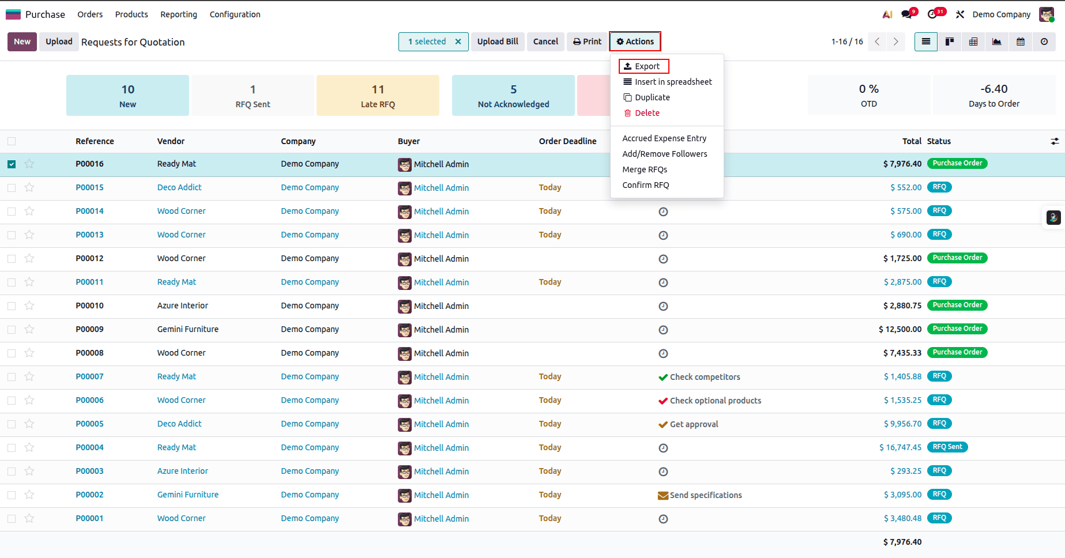Switch to Graph view

(x=996, y=42)
